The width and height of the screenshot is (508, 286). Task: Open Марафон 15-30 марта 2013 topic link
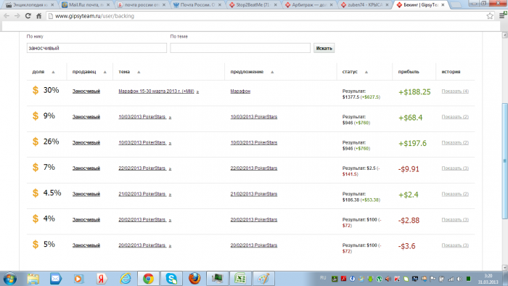[x=156, y=91]
